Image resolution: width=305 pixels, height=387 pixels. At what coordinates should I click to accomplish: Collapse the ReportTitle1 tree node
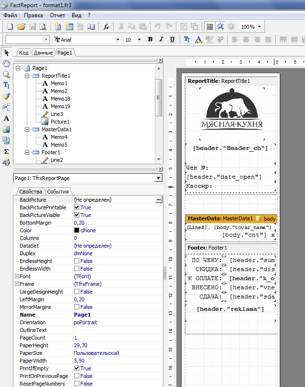coord(28,76)
